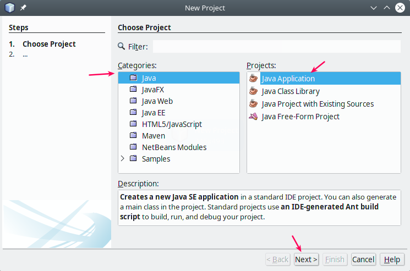Select the NetBeans Modules category

[x=174, y=147]
